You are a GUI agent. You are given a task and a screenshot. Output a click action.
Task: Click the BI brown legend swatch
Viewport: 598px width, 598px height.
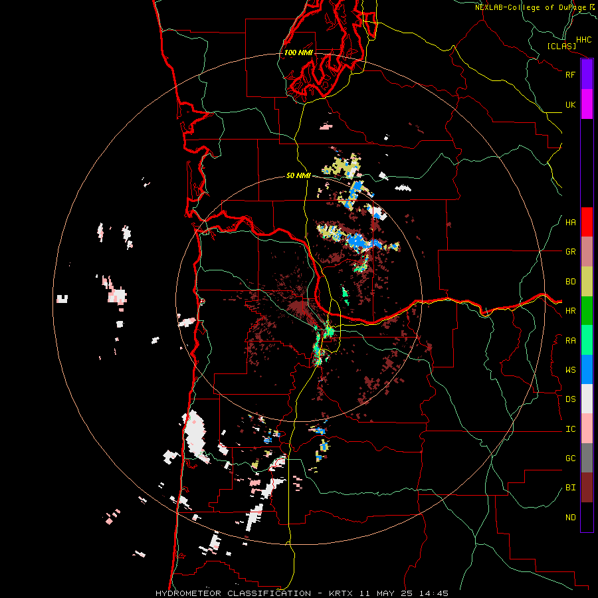[x=587, y=488]
